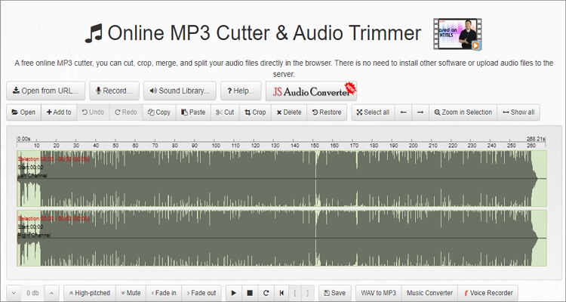Start recording with the Record button
This screenshot has height=302, width=566.
pos(114,91)
